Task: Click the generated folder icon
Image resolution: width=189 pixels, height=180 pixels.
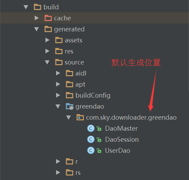Action: [x=48, y=29]
